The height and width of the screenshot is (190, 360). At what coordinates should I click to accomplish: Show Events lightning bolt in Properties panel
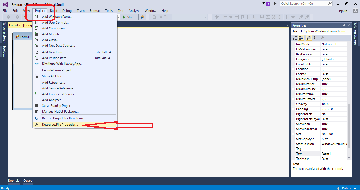[x=314, y=38]
